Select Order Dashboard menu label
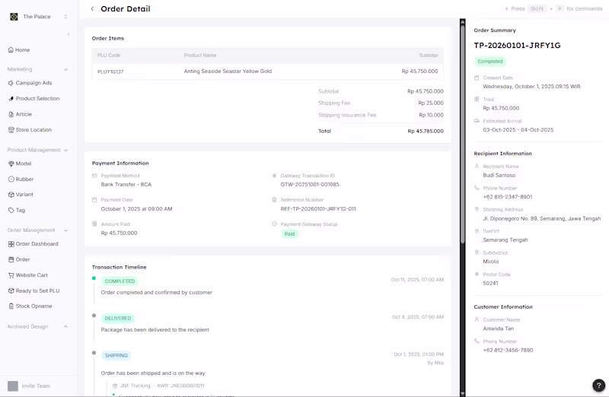Viewport: 609px width, 397px height. point(37,243)
